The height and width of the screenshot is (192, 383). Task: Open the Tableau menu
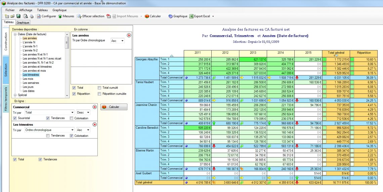[x=43, y=10]
